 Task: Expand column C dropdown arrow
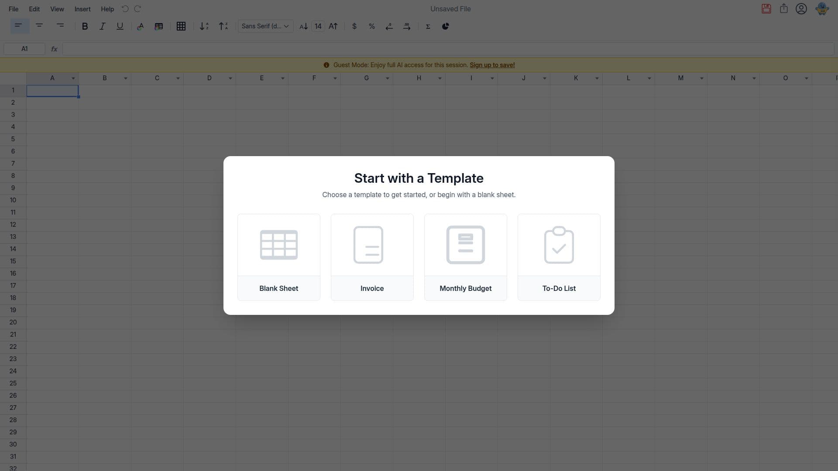point(178,78)
